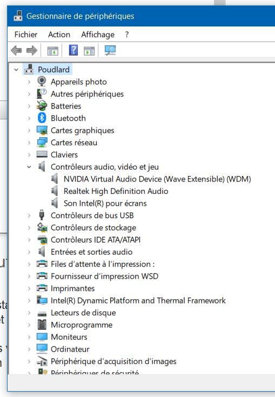This screenshot has width=275, height=397.
Task: Select Intel(R) Dynamic Platform and Thermal Framework
Action: pyautogui.click(x=138, y=300)
